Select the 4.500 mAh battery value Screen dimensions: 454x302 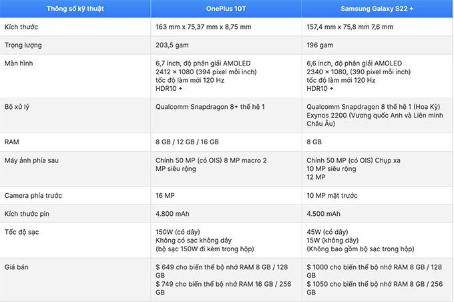coord(323,214)
